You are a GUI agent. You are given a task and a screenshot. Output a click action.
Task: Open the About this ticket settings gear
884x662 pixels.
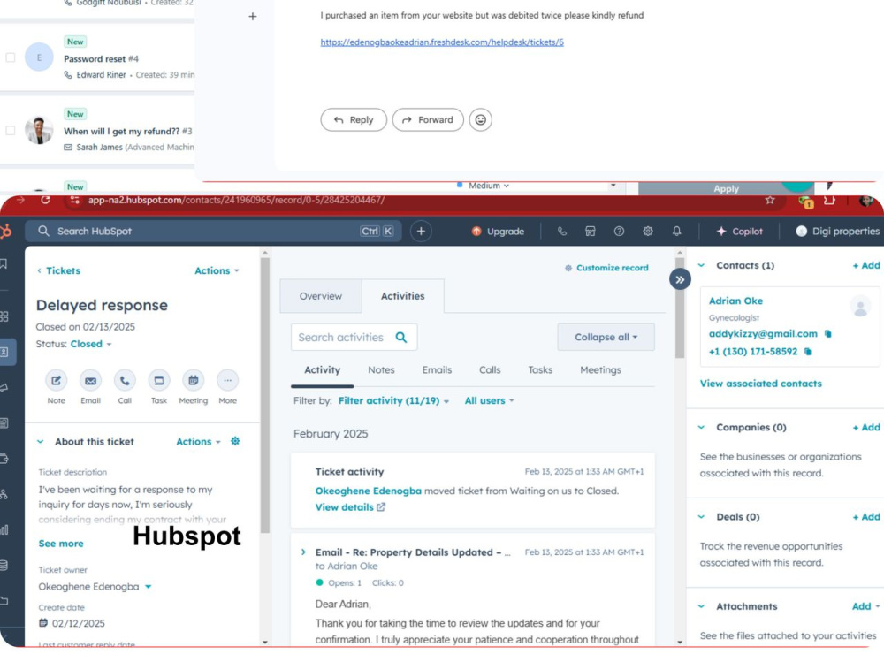235,441
